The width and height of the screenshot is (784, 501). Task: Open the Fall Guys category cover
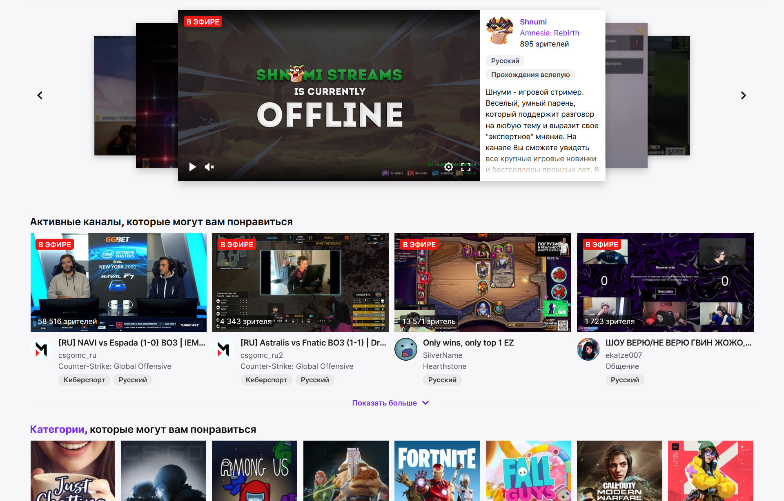[x=528, y=471]
